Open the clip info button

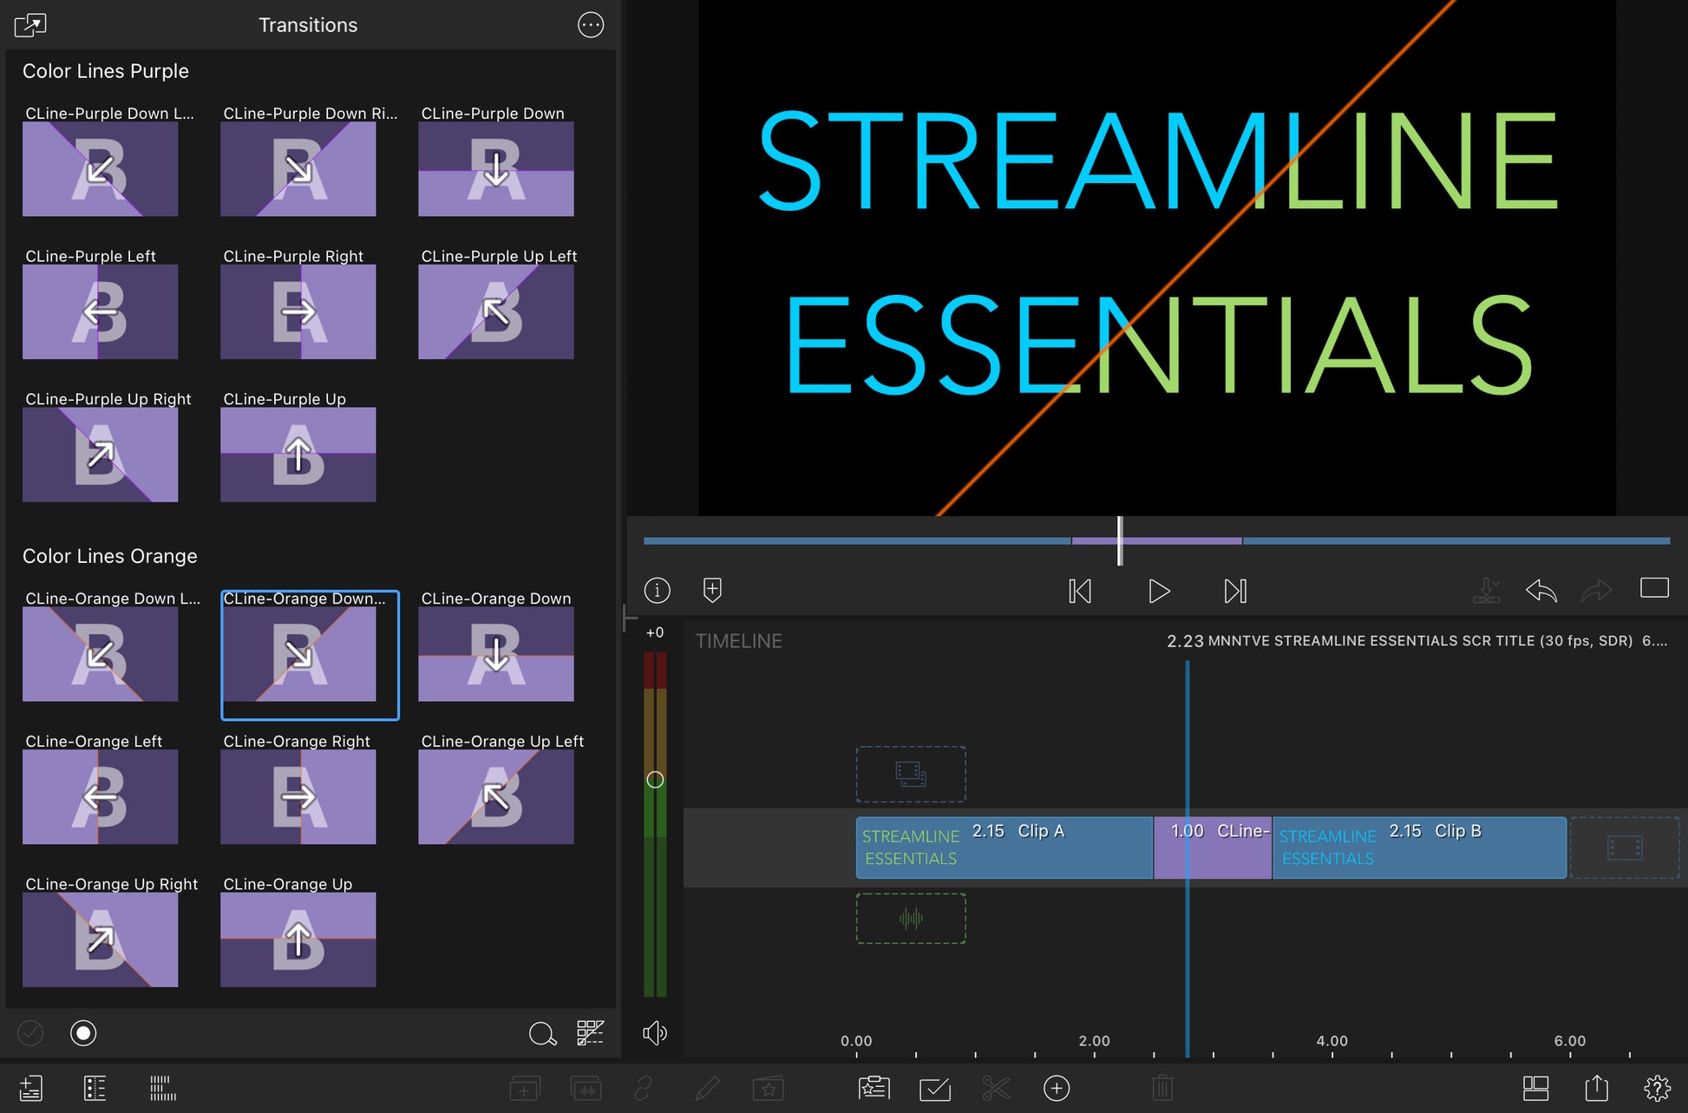click(657, 591)
